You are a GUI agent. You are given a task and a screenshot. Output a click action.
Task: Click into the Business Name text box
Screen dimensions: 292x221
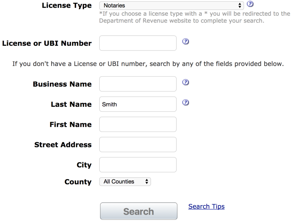tap(138, 84)
